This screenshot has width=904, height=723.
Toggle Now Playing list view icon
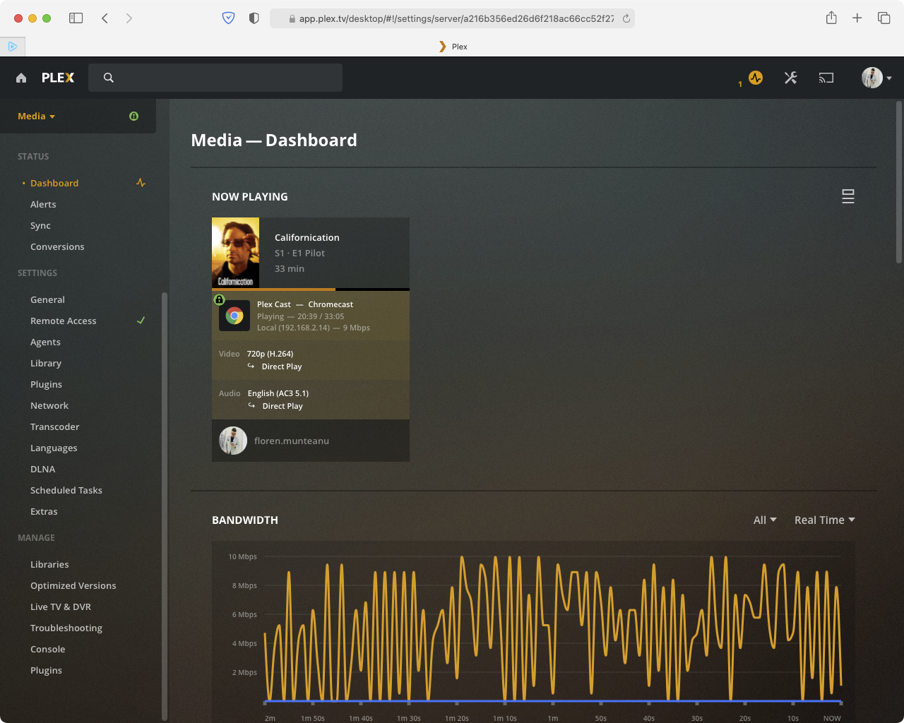848,196
